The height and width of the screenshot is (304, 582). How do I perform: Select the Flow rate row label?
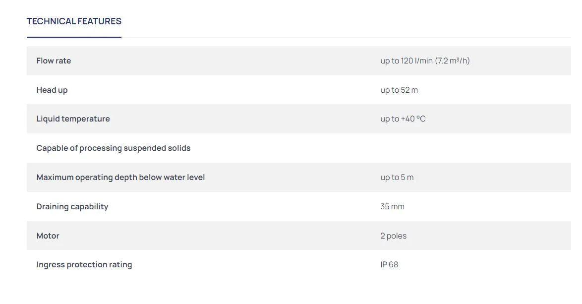coord(54,61)
